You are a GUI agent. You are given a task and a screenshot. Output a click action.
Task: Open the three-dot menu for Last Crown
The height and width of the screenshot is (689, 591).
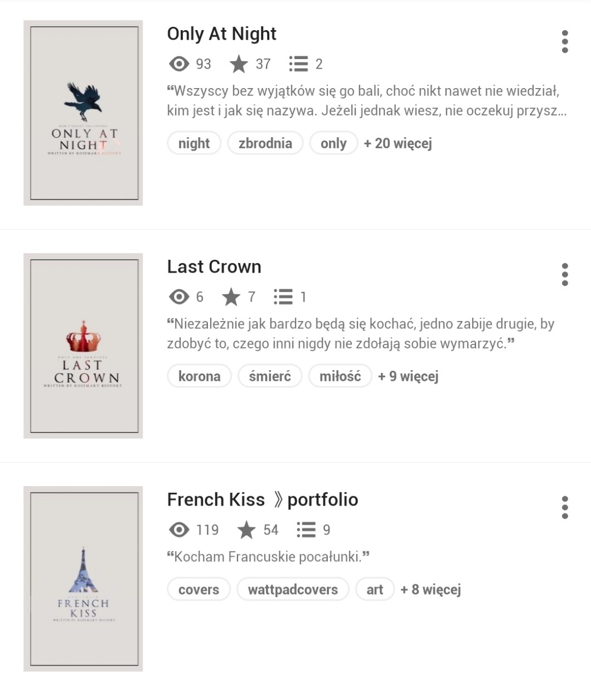point(565,274)
